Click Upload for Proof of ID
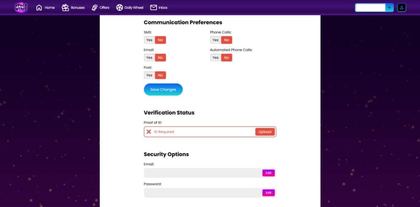 (265, 132)
